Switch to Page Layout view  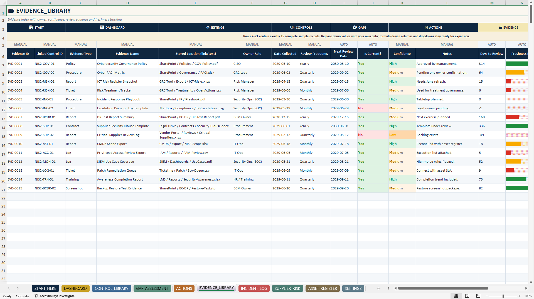[467, 296]
